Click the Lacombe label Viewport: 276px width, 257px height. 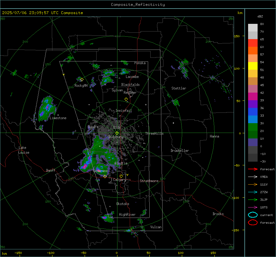[132, 77]
